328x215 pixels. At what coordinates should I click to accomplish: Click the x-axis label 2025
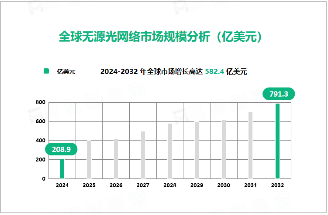[89, 185]
